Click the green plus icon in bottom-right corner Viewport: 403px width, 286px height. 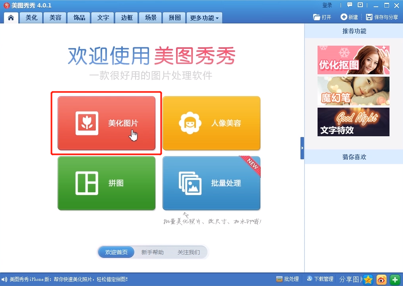pyautogui.click(x=395, y=279)
